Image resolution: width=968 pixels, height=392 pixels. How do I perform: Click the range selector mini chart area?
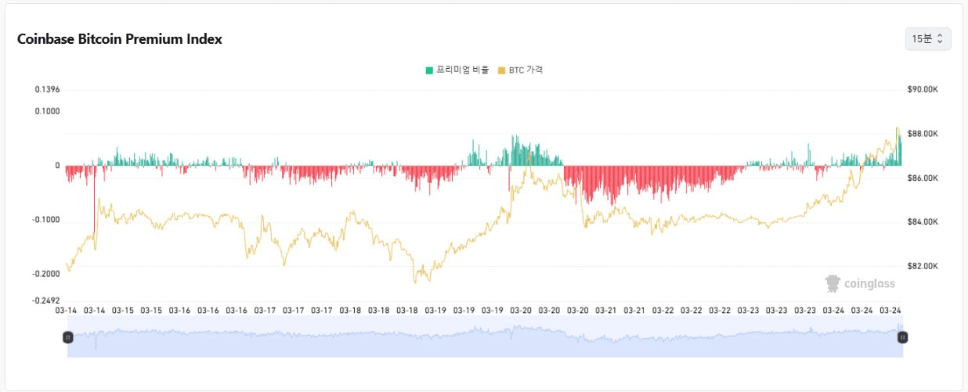pos(486,337)
